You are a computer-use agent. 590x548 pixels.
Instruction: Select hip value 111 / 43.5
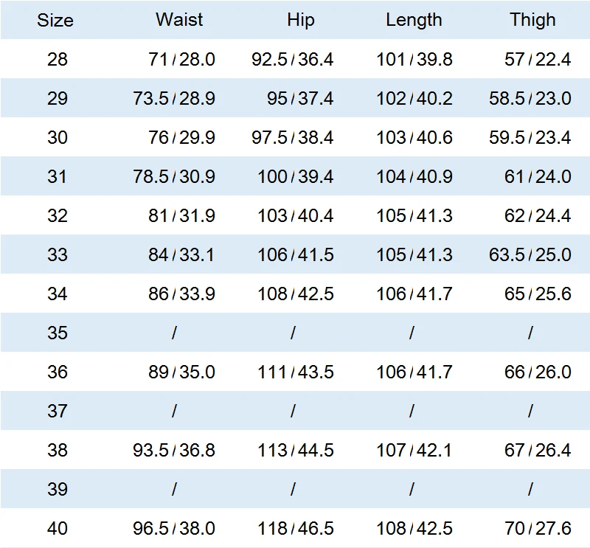pos(296,372)
